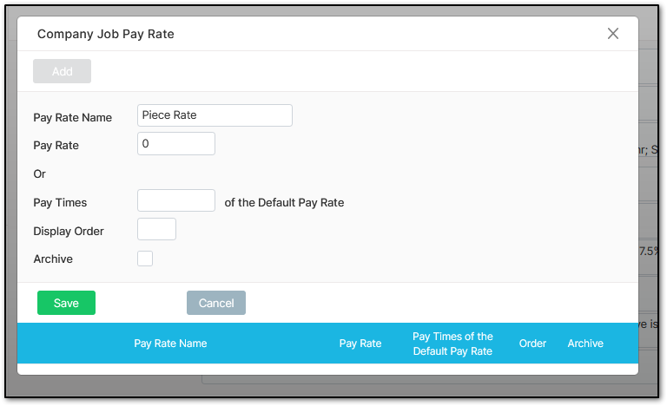
Task: Click the Archive column header in table
Action: click(585, 344)
